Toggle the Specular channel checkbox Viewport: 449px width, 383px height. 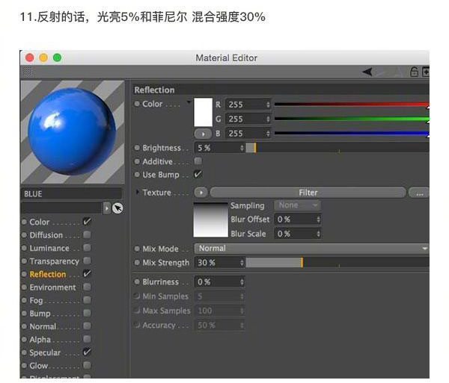(x=87, y=352)
